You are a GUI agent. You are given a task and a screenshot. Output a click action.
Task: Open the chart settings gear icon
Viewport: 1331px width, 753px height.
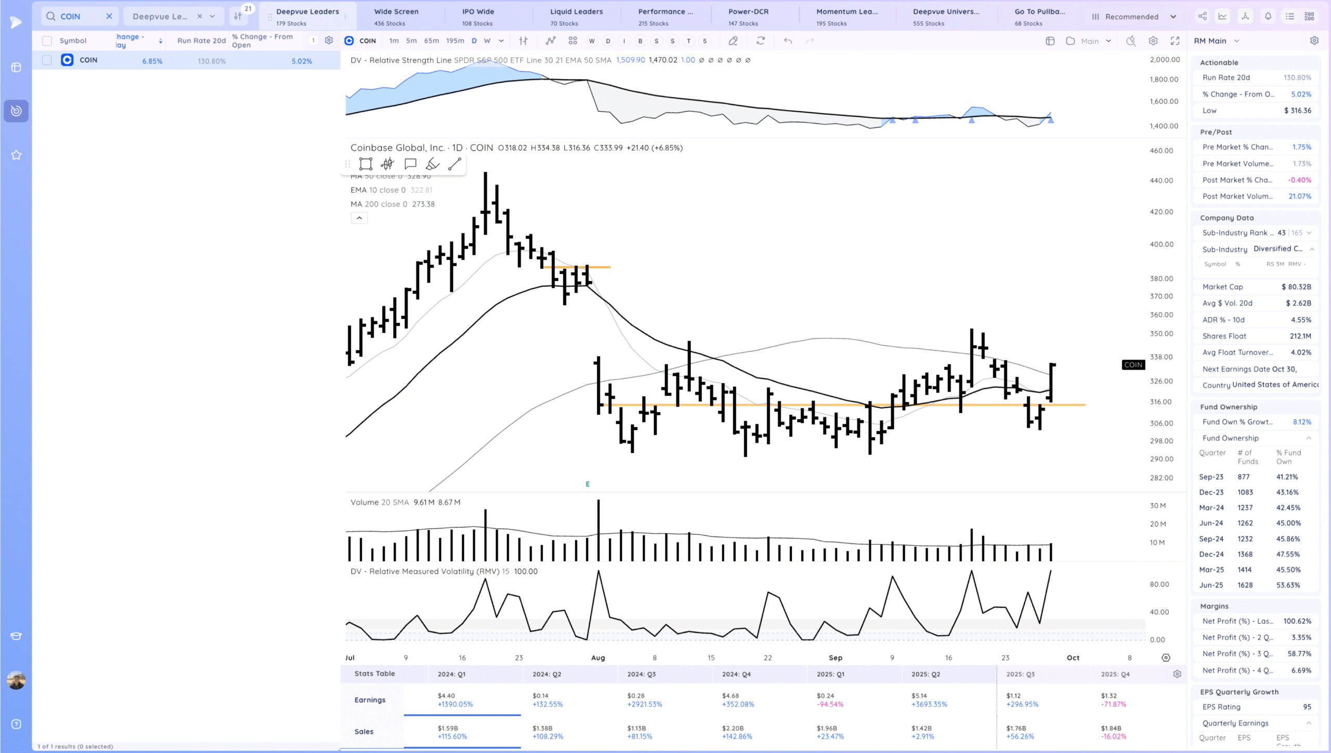pyautogui.click(x=1153, y=41)
